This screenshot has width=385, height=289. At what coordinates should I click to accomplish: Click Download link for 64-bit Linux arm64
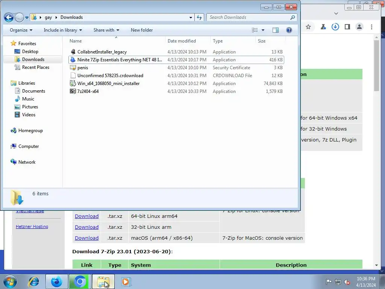click(x=87, y=216)
